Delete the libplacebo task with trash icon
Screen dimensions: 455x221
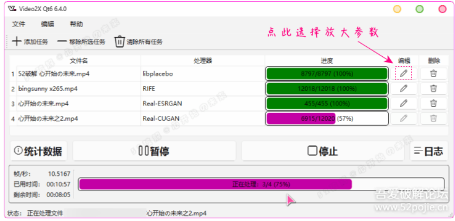coord(434,73)
